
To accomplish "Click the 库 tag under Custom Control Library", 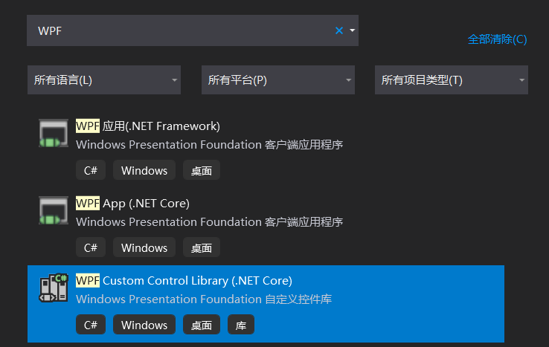I will tap(241, 325).
